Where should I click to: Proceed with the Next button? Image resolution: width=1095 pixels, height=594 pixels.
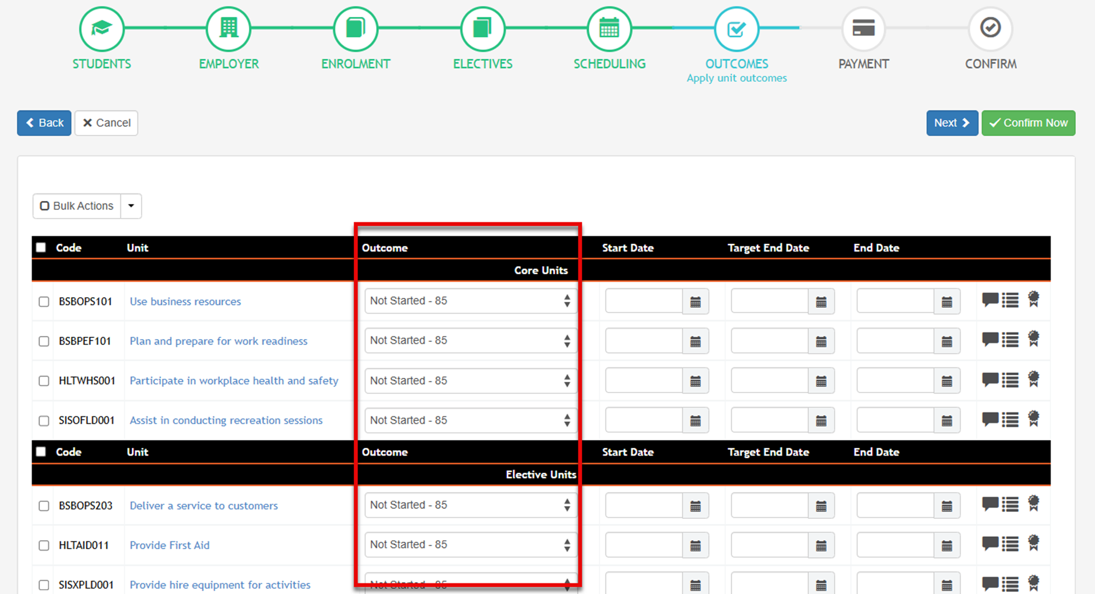pyautogui.click(x=952, y=123)
